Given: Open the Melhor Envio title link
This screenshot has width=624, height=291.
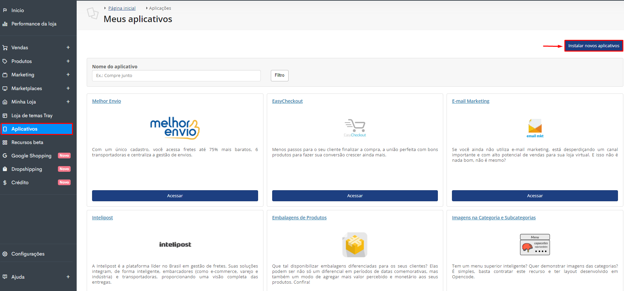Looking at the screenshot, I should click(106, 101).
